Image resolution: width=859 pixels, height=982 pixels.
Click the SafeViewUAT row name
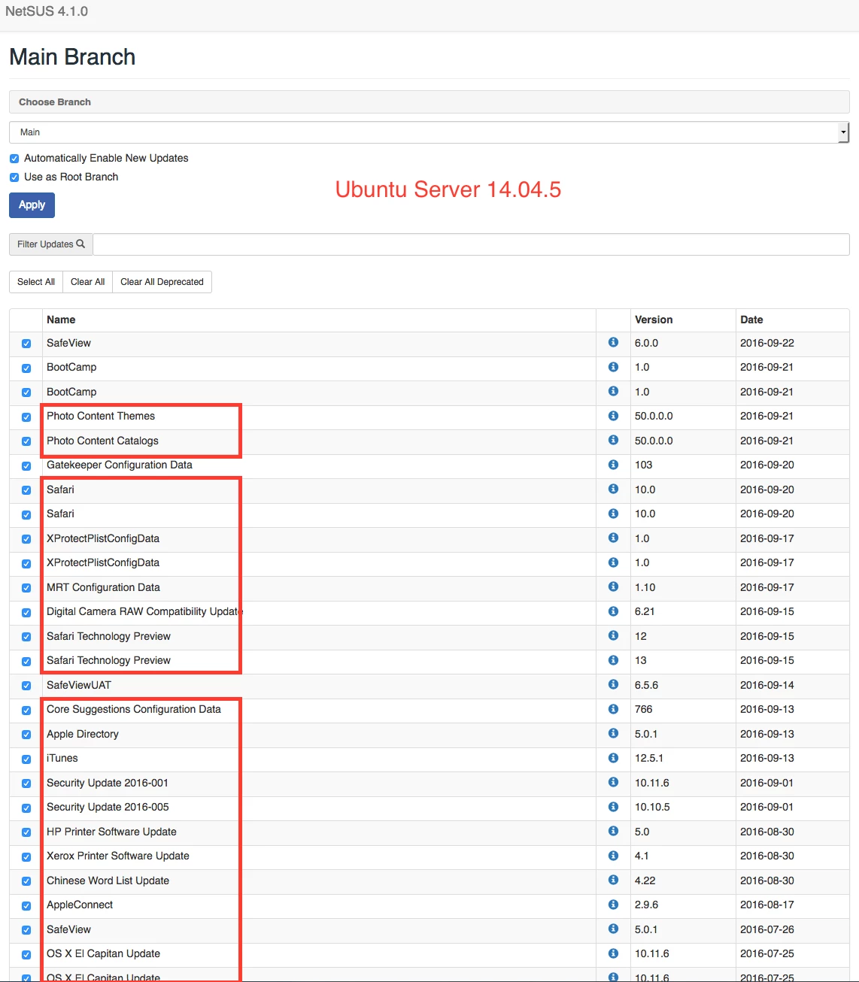[79, 685]
